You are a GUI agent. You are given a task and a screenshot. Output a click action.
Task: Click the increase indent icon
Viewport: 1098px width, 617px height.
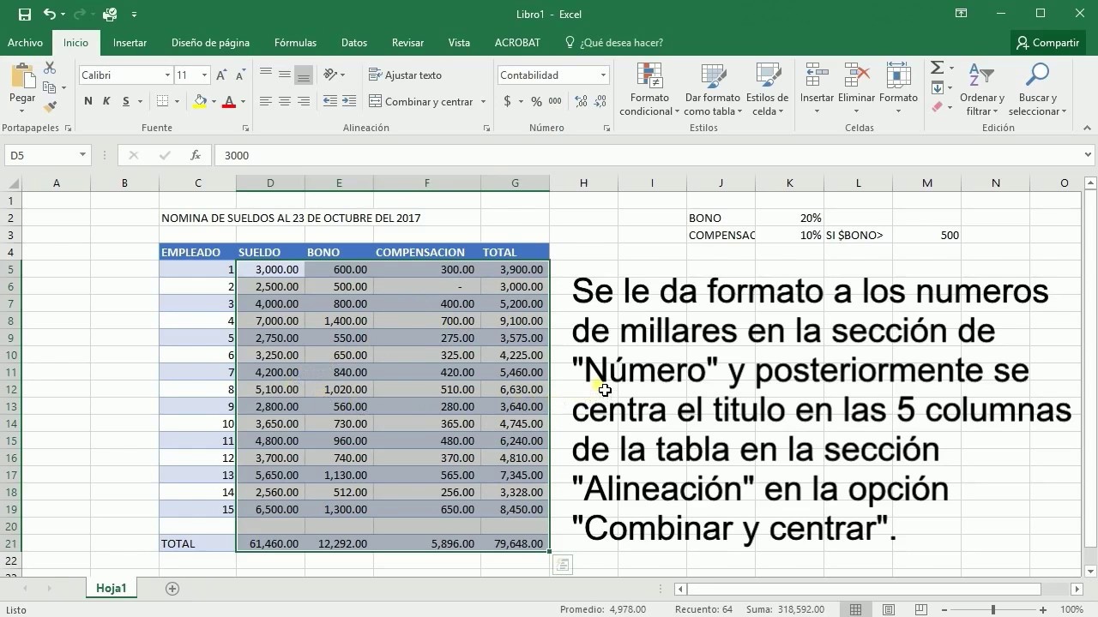click(x=350, y=101)
